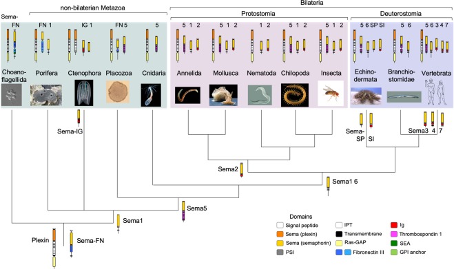This screenshot has width=454, height=269.
Task: Select the Sema1 protein icon on tree
Action: pos(118,224)
